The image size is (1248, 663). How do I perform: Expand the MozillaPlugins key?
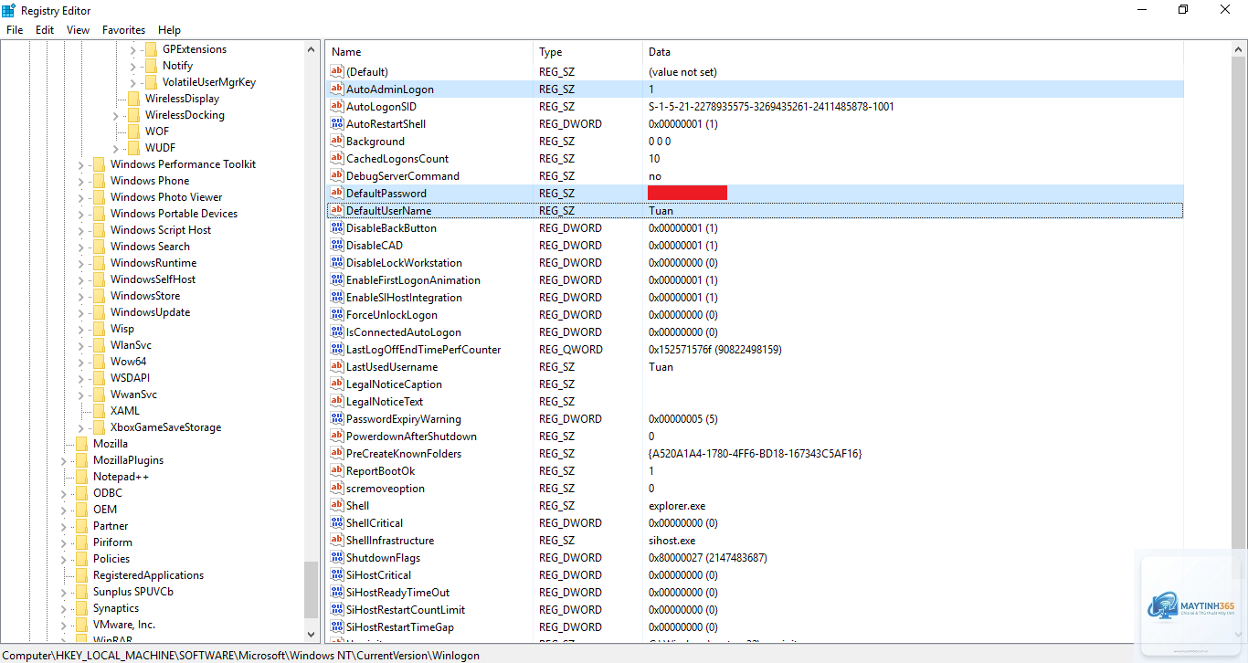(63, 460)
